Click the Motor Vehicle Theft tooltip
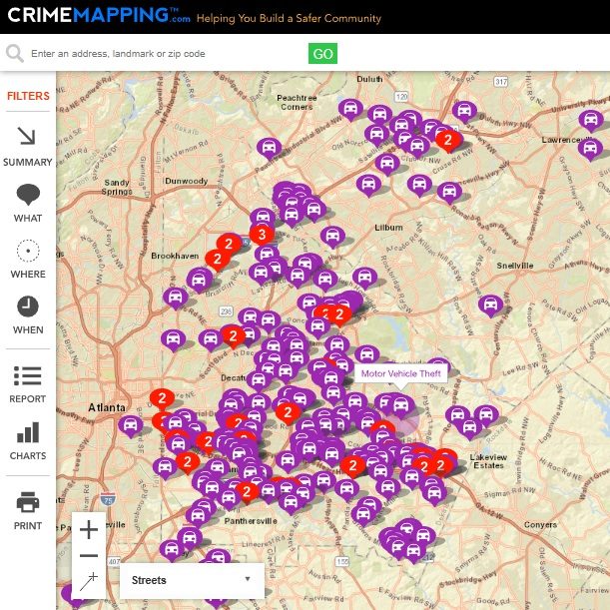 pyautogui.click(x=402, y=373)
